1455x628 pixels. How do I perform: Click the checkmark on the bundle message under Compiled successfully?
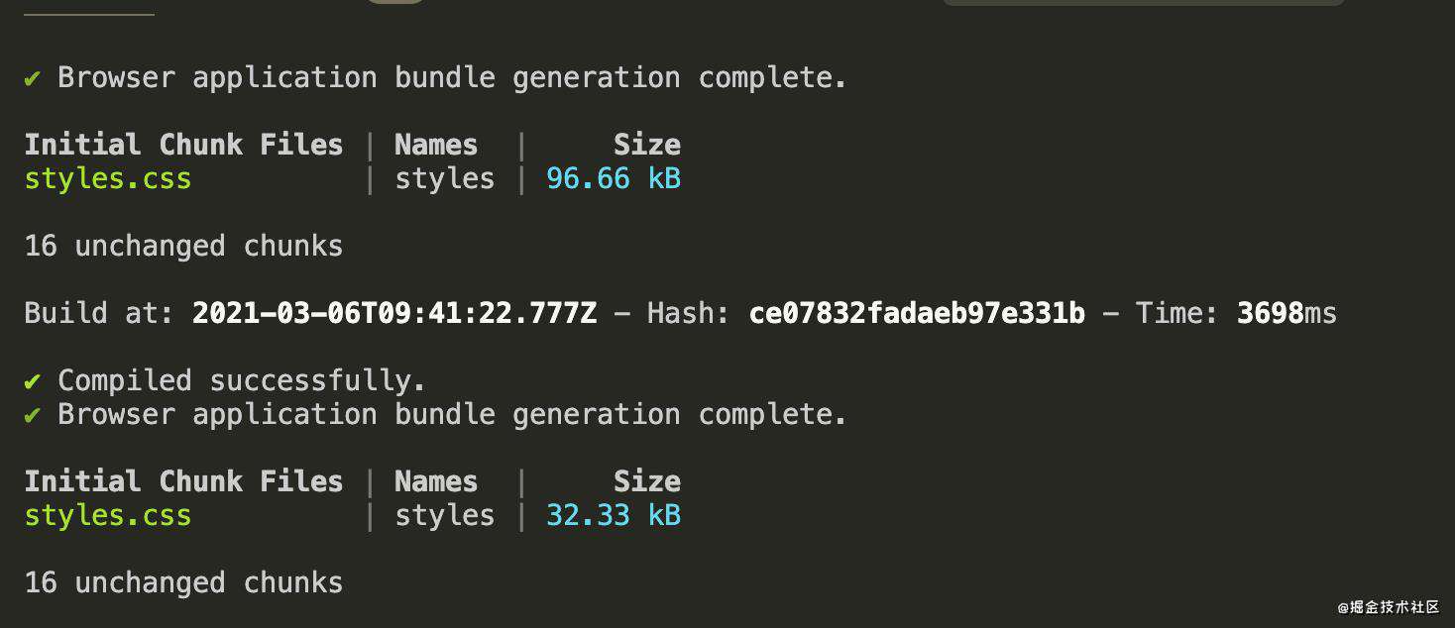(x=33, y=415)
